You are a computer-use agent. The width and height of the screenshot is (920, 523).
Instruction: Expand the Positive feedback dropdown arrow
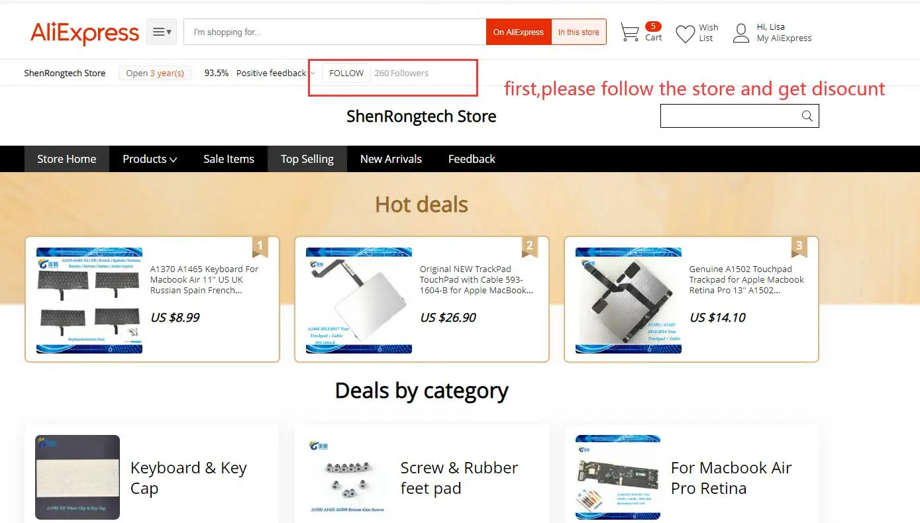pos(313,73)
